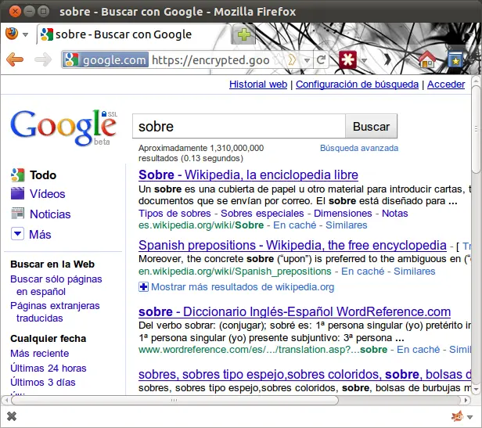Select the 'sobre - Buscar con Google' tab

coord(134,34)
